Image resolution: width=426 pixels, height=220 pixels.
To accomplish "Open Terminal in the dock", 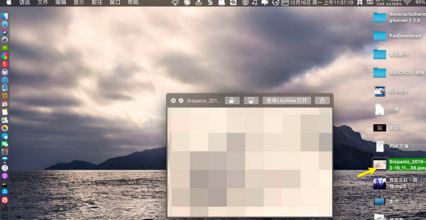I will (x=5, y=208).
